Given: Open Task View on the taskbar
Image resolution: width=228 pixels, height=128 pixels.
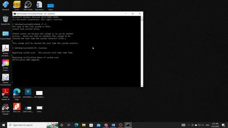Looking at the screenshot, I should tap(69, 125).
